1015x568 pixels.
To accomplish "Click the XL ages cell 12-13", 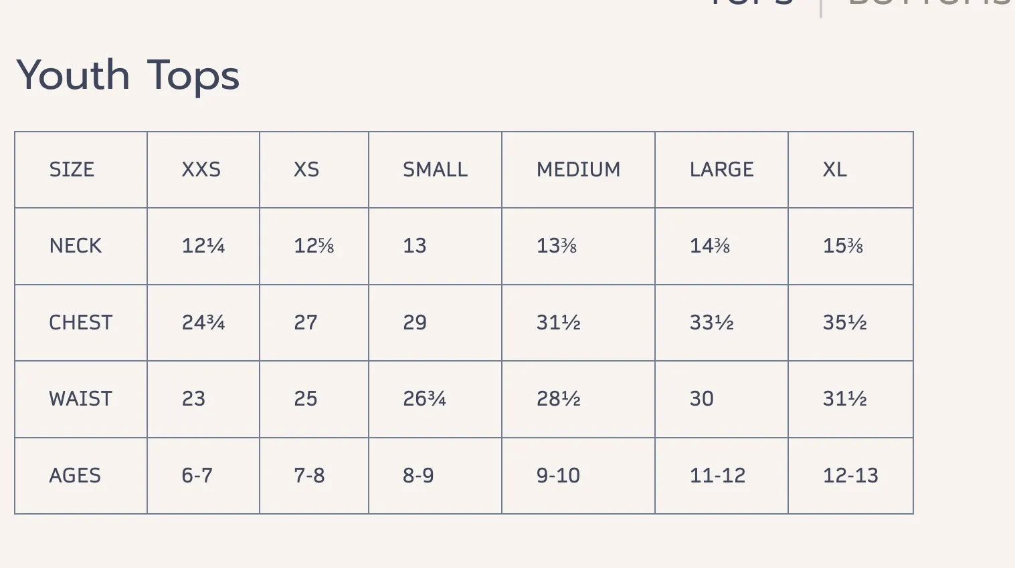I will tap(850, 476).
